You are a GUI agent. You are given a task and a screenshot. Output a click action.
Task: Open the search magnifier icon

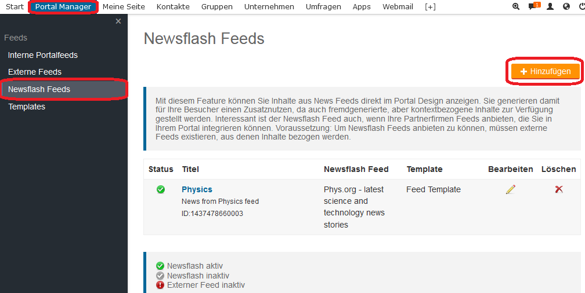pyautogui.click(x=517, y=7)
